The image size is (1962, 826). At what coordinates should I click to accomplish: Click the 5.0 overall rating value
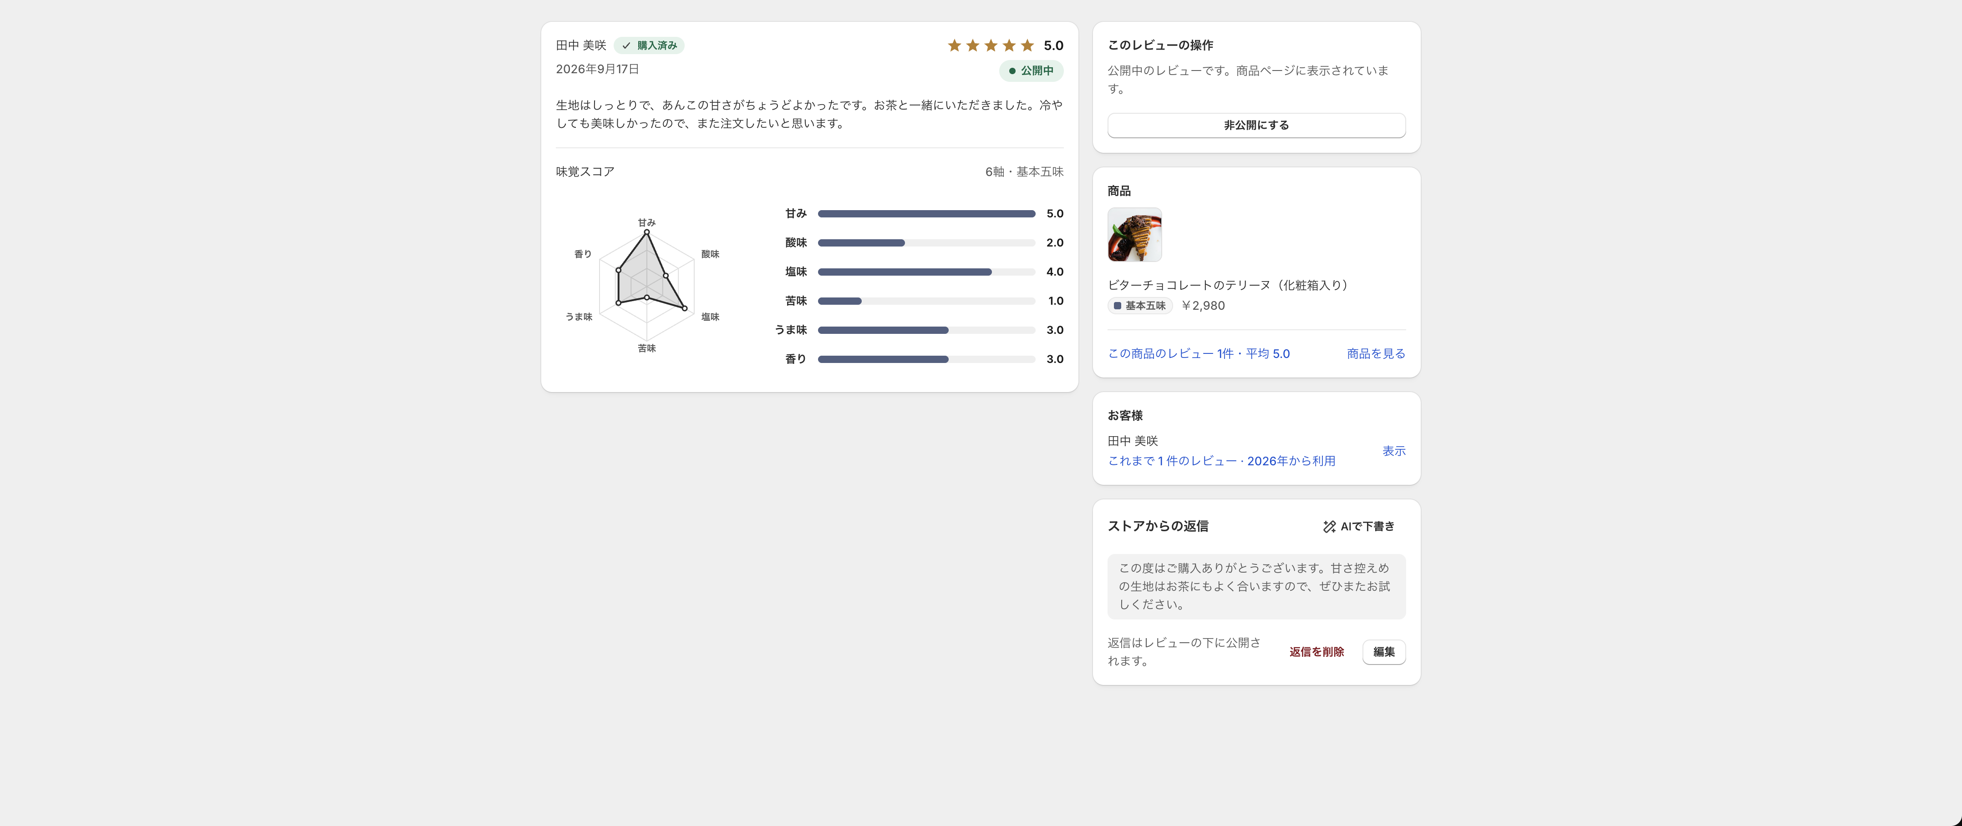coord(1053,45)
